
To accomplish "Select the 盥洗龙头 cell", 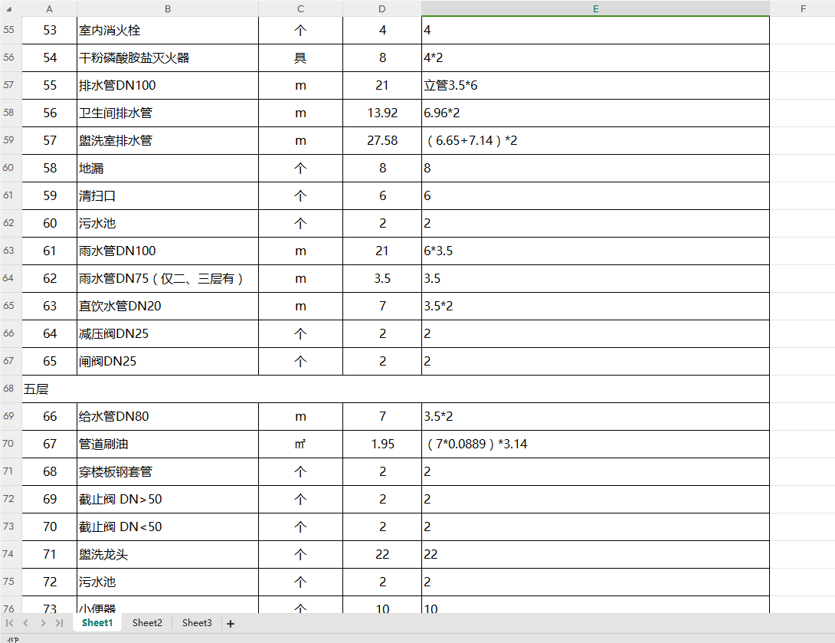I will (168, 555).
